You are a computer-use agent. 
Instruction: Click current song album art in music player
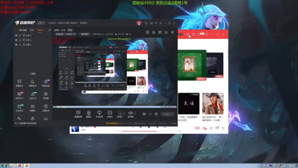coord(75,129)
